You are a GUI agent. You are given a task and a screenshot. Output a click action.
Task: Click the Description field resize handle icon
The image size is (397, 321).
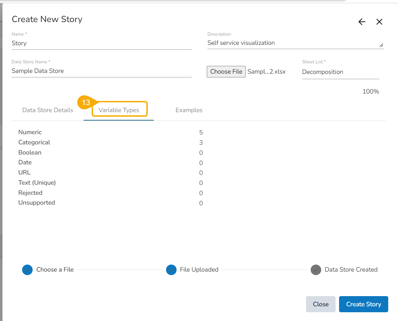(381, 45)
